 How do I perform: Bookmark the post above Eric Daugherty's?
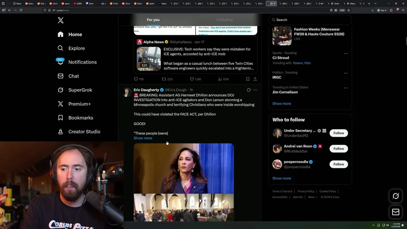click(x=248, y=79)
